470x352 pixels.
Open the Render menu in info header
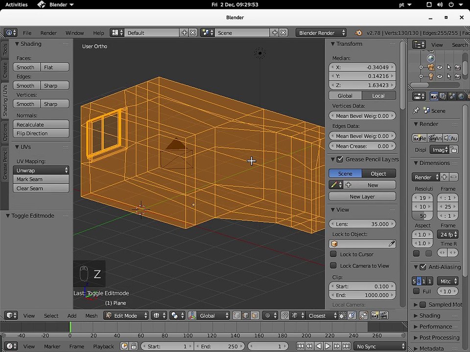[48, 33]
